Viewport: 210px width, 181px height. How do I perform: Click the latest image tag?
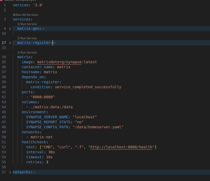click(90, 62)
